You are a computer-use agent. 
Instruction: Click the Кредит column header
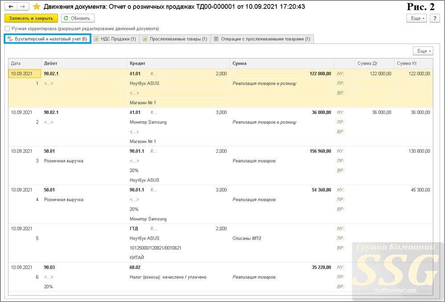point(178,64)
